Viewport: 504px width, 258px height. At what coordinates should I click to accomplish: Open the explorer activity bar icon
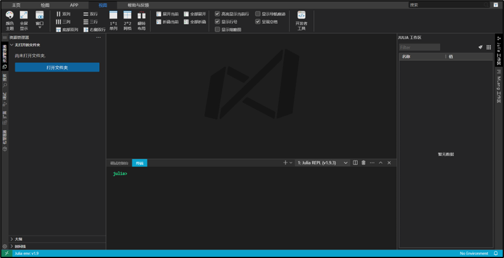5,67
